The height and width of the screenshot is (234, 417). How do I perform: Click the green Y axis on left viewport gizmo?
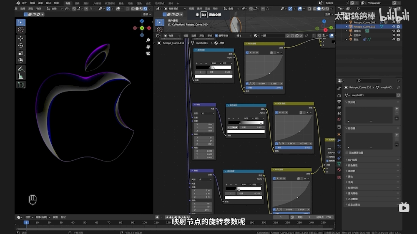pyautogui.click(x=142, y=28)
